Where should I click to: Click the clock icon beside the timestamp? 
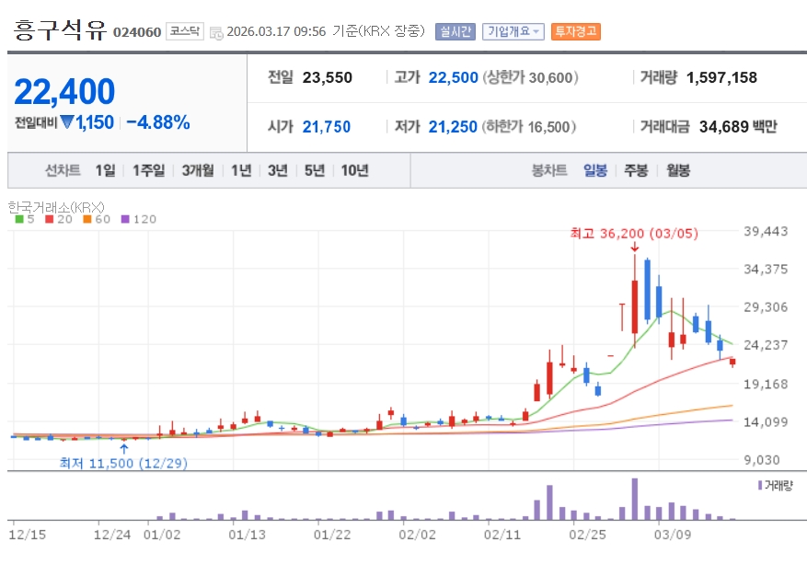click(216, 32)
